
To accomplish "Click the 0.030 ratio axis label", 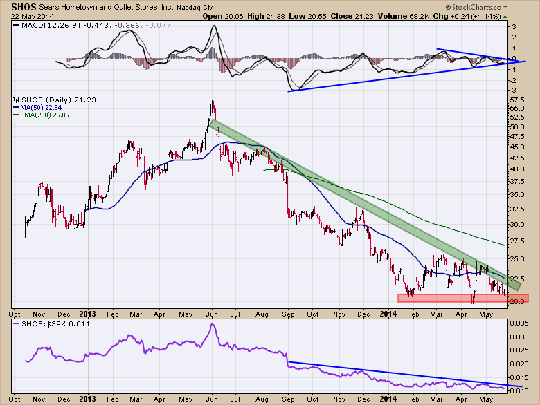I will pos(519,337).
